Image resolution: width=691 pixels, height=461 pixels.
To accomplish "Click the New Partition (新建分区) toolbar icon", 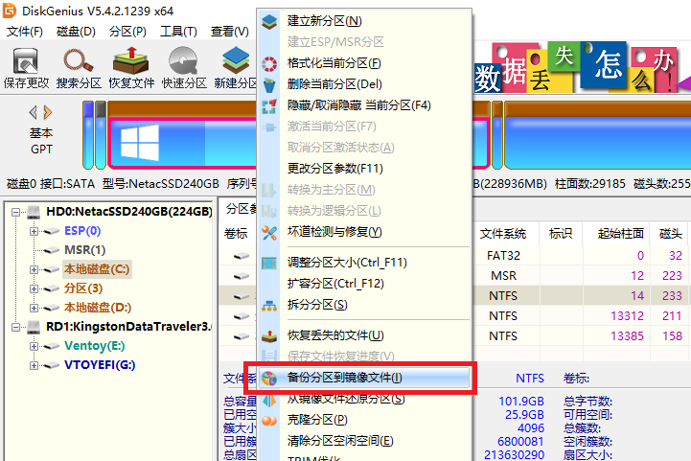I will click(236, 60).
